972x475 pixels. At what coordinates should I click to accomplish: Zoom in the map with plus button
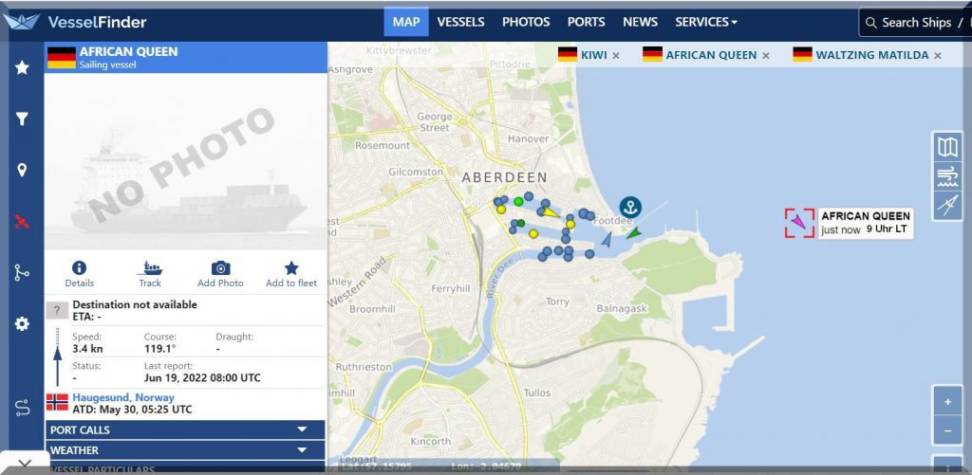[947, 401]
